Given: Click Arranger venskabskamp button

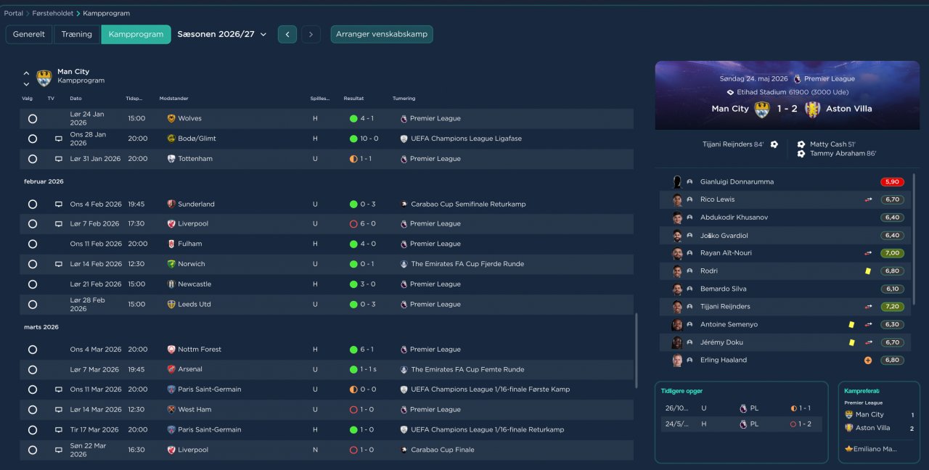Looking at the screenshot, I should [x=382, y=34].
